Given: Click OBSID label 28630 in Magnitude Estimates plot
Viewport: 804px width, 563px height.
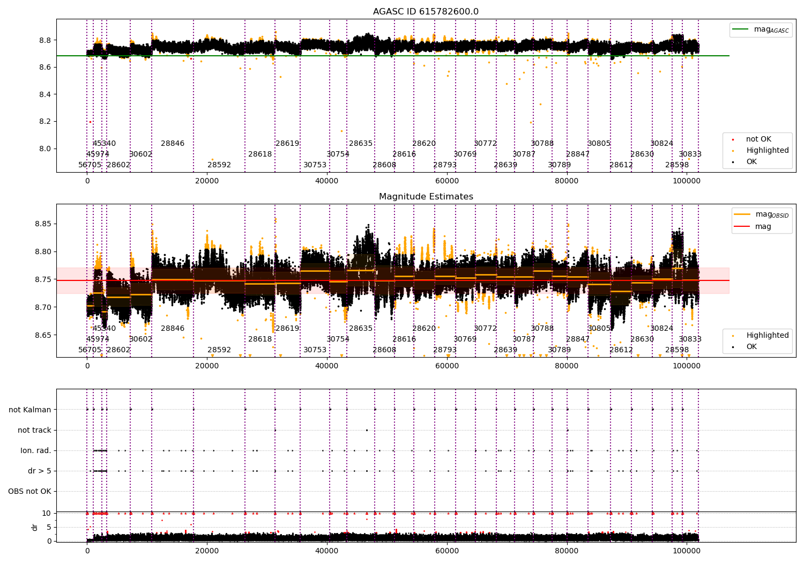Looking at the screenshot, I should [x=642, y=339].
